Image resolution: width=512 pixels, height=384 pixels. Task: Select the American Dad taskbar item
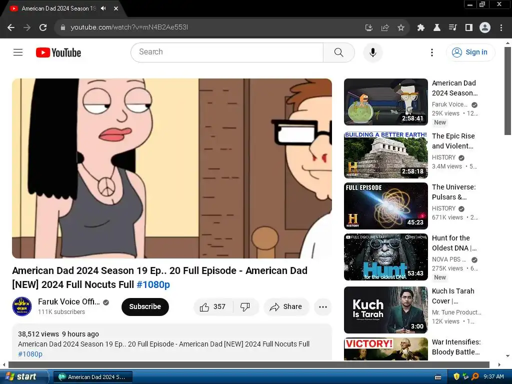tap(92, 377)
